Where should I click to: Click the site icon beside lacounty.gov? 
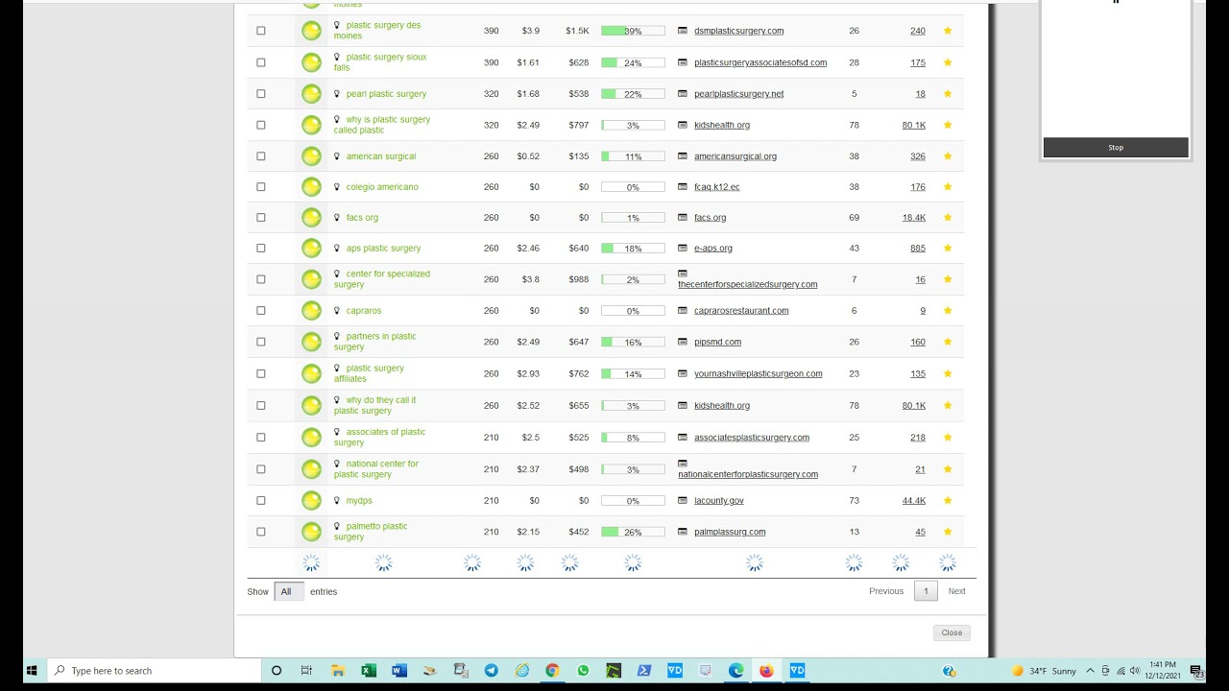(x=683, y=501)
